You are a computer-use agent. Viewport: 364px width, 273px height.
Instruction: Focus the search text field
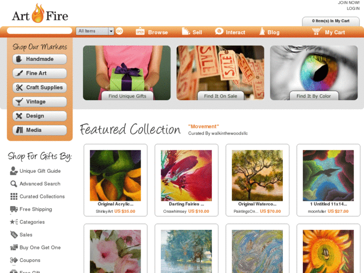click(40, 31)
